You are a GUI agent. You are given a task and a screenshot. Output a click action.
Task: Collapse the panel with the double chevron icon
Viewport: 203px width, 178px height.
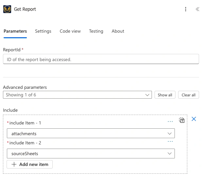[x=197, y=9]
